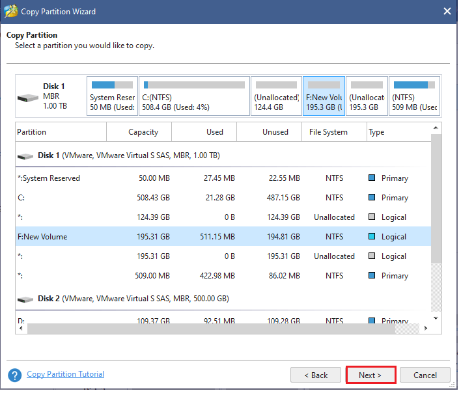Click the horizontal scrollbar thumb
Viewport: 461px width, 393px height.
coord(211,329)
